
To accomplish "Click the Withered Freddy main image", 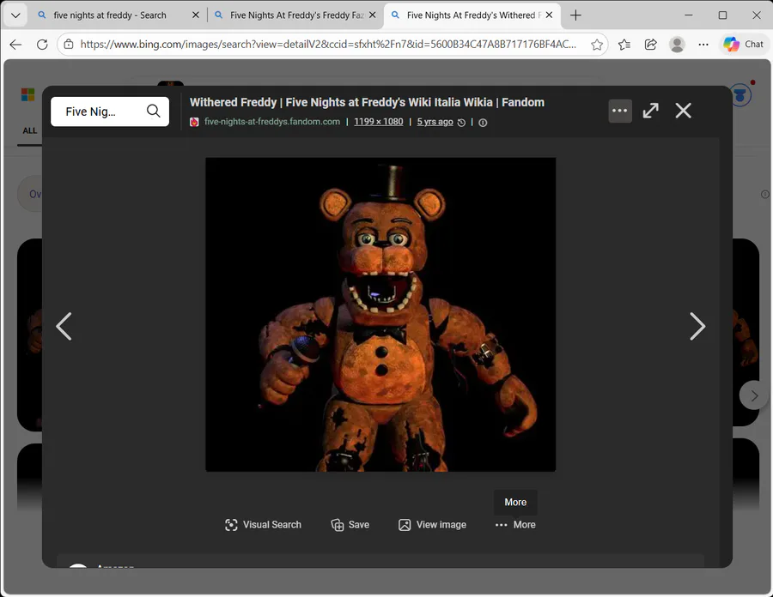I will [380, 315].
